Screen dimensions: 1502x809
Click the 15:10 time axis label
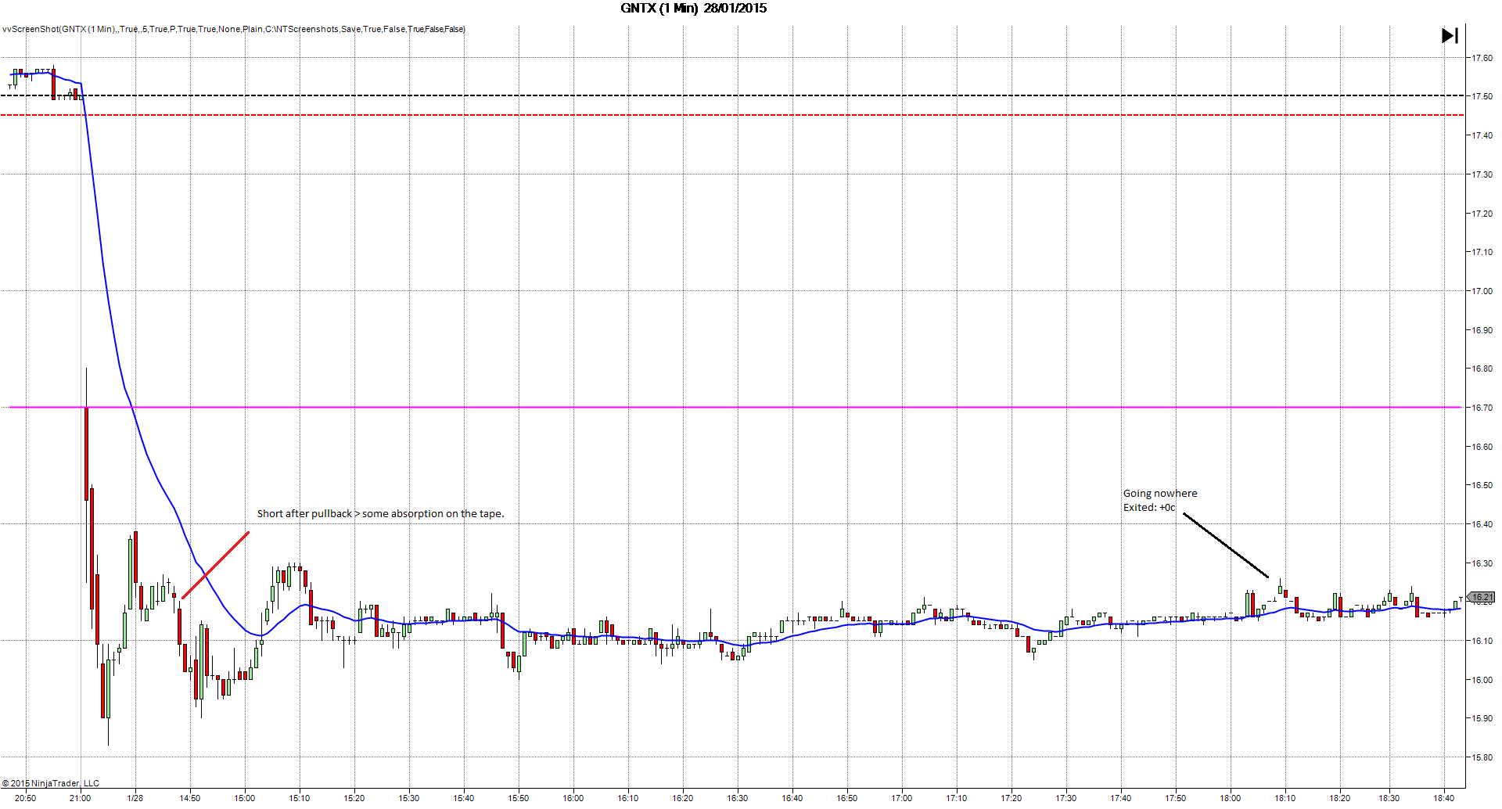tap(300, 798)
